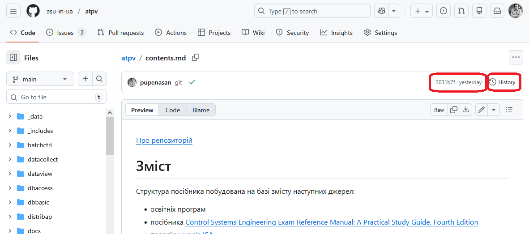Open the document outline icon
The image size is (529, 234).
click(509, 110)
